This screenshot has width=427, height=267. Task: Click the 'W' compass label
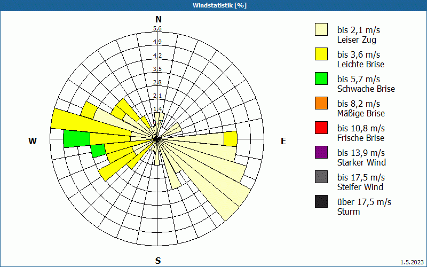pos(33,141)
